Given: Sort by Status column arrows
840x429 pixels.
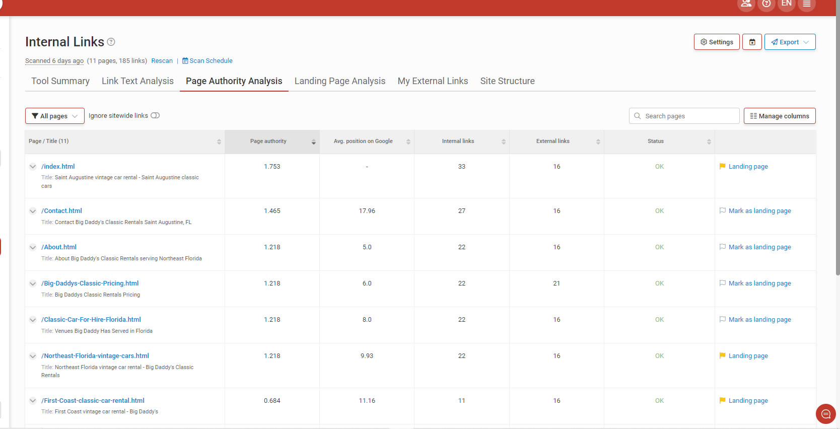Looking at the screenshot, I should 709,141.
